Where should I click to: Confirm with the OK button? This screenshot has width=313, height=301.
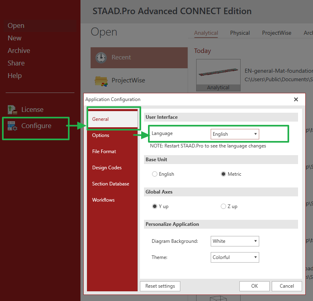point(254,286)
